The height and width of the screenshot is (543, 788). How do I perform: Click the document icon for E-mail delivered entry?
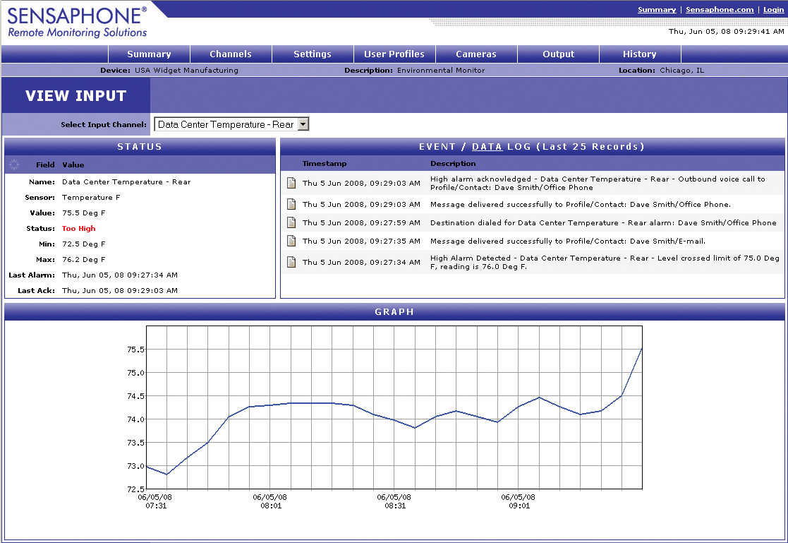291,241
